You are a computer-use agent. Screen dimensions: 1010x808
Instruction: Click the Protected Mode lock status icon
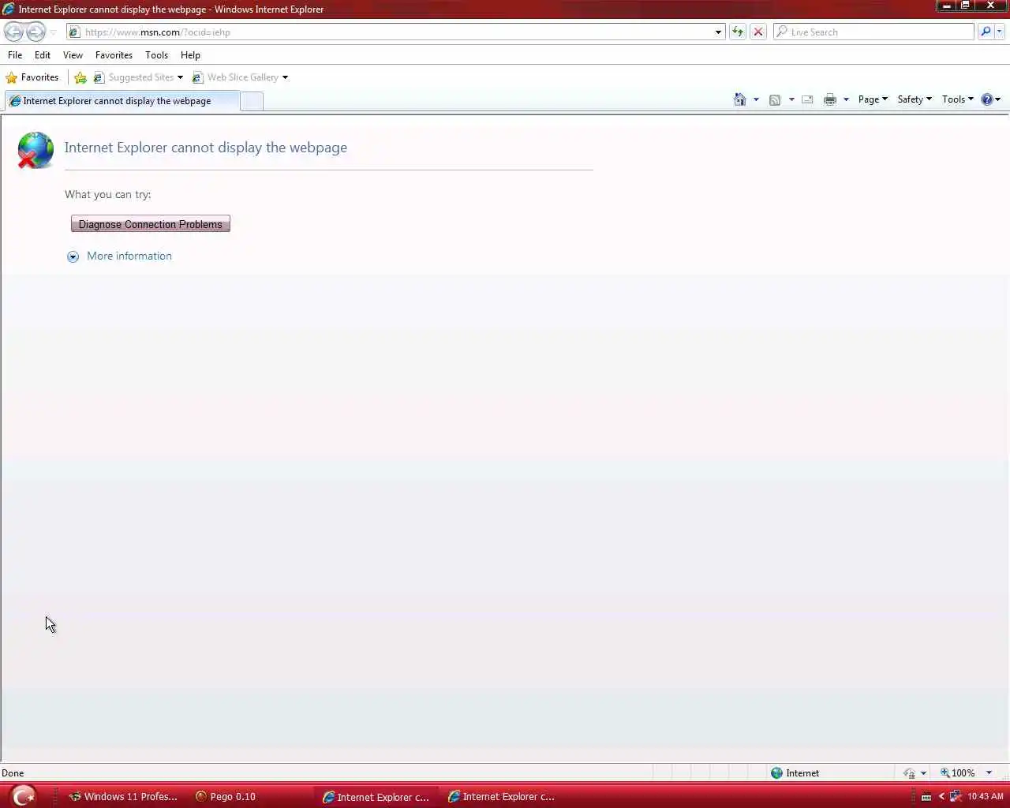click(x=909, y=773)
